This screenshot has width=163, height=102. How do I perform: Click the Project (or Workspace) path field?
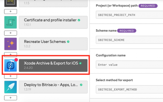coord(129,15)
